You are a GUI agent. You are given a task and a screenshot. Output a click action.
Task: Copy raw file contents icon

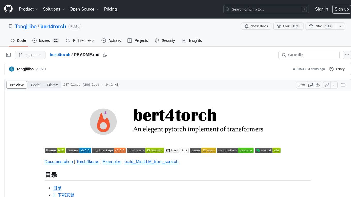(x=310, y=85)
